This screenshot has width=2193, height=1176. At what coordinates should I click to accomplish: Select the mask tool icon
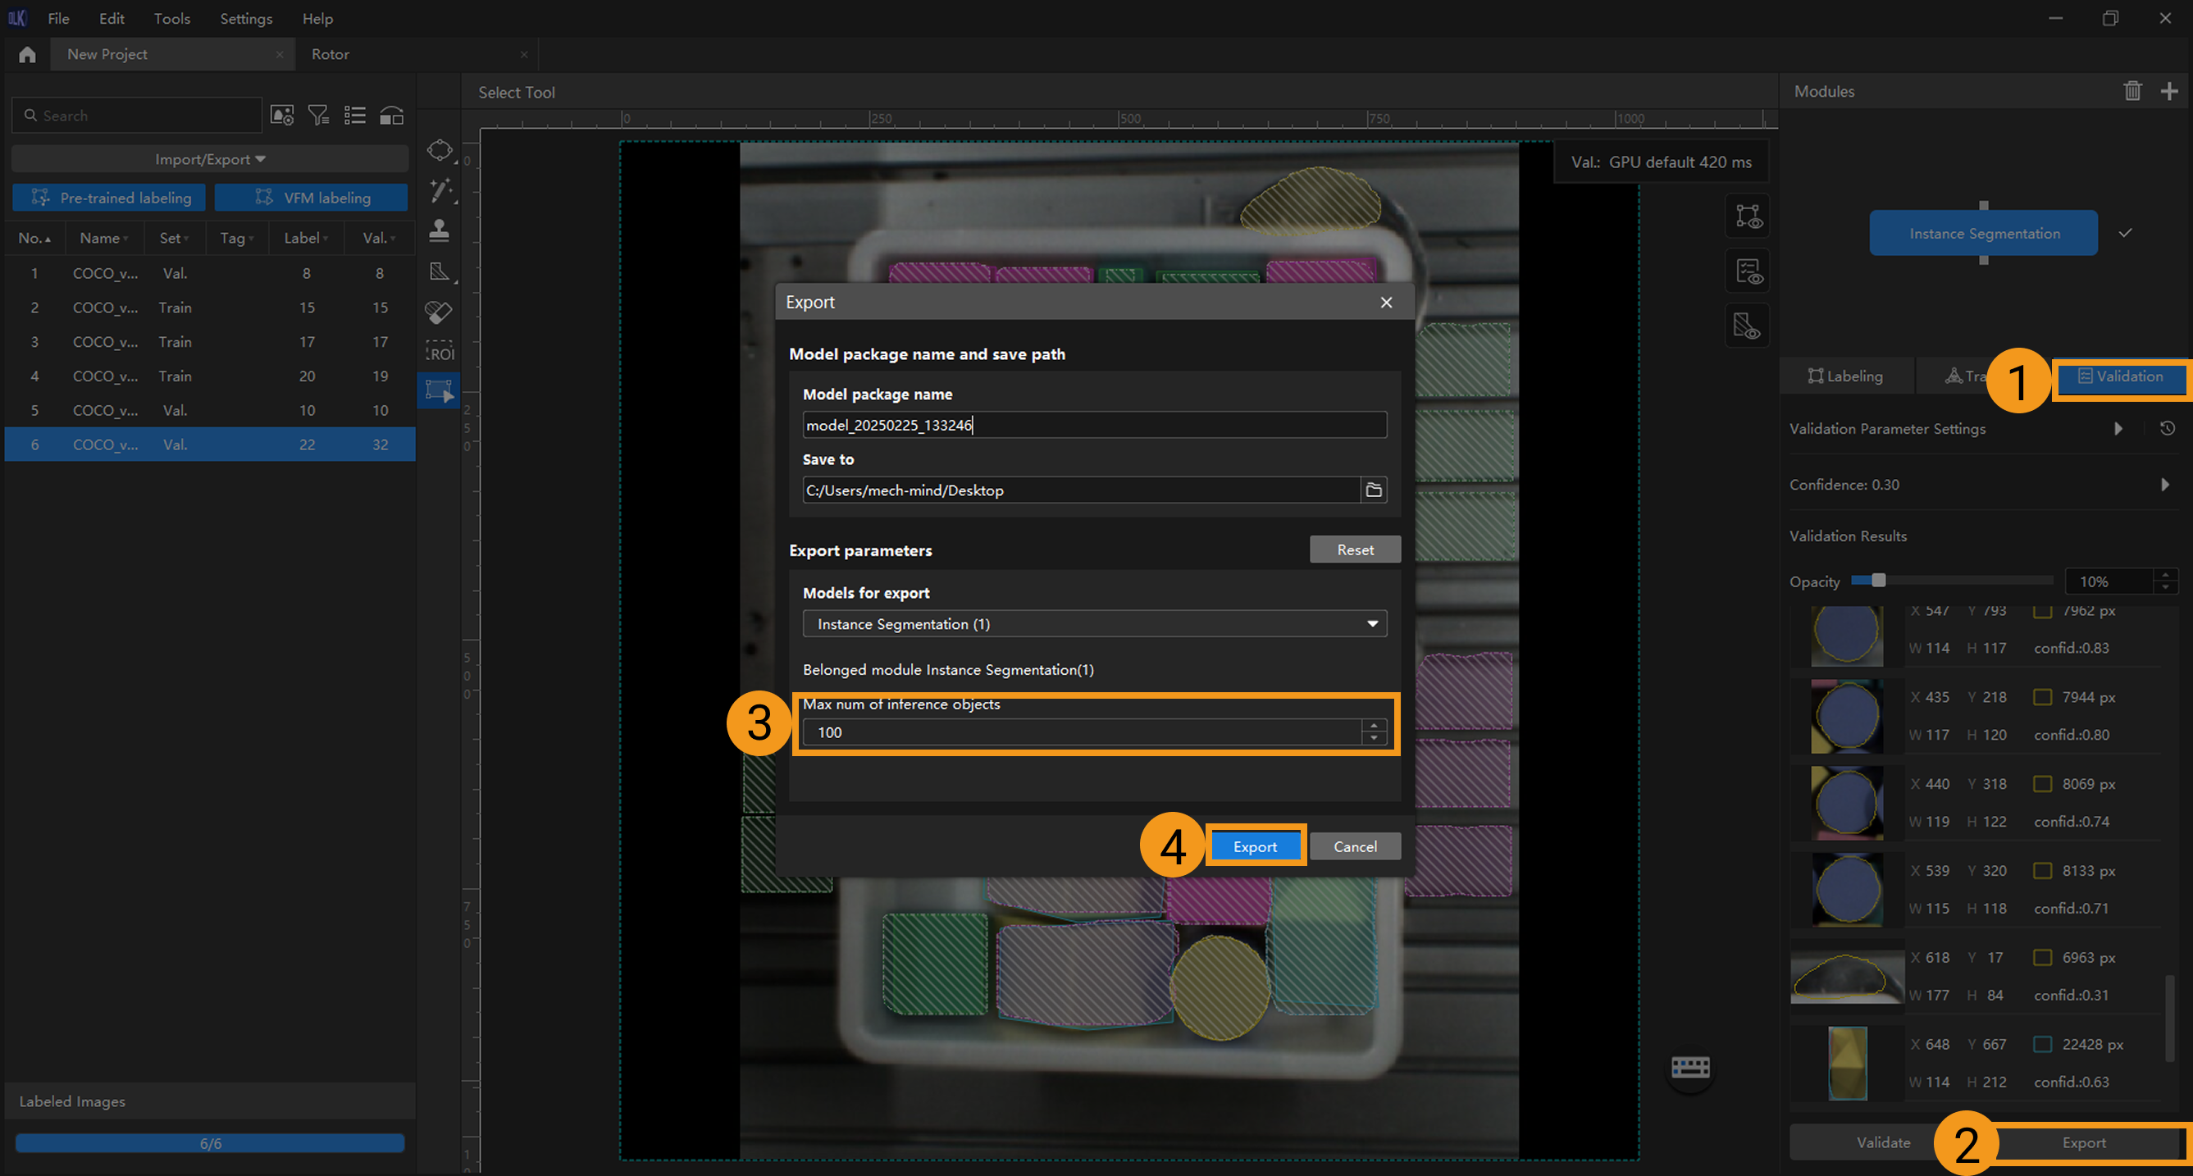[440, 271]
